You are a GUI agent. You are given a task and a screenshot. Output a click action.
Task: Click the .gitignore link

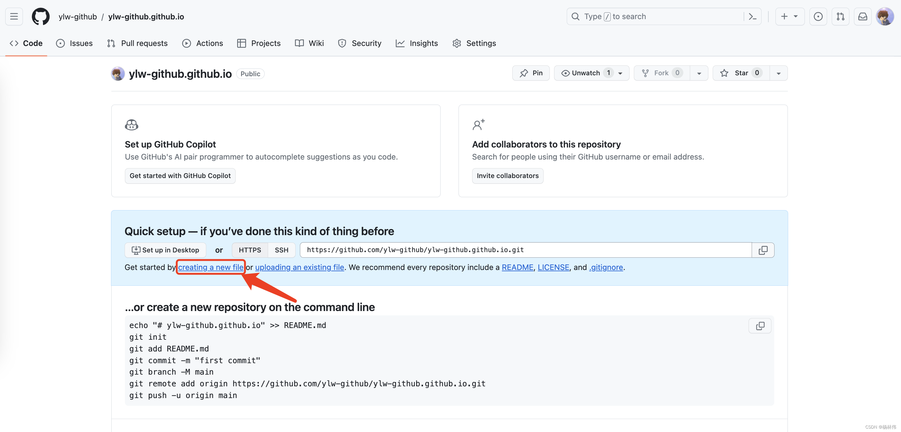(x=606, y=267)
